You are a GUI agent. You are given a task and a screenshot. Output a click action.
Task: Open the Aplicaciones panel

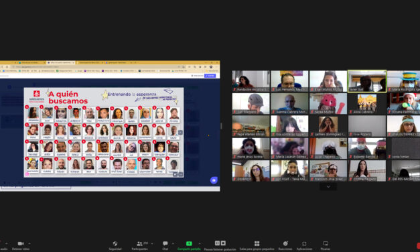point(304,245)
